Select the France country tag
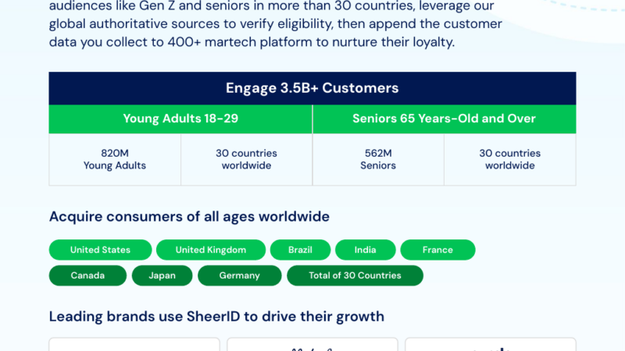625x351 pixels. [437, 250]
